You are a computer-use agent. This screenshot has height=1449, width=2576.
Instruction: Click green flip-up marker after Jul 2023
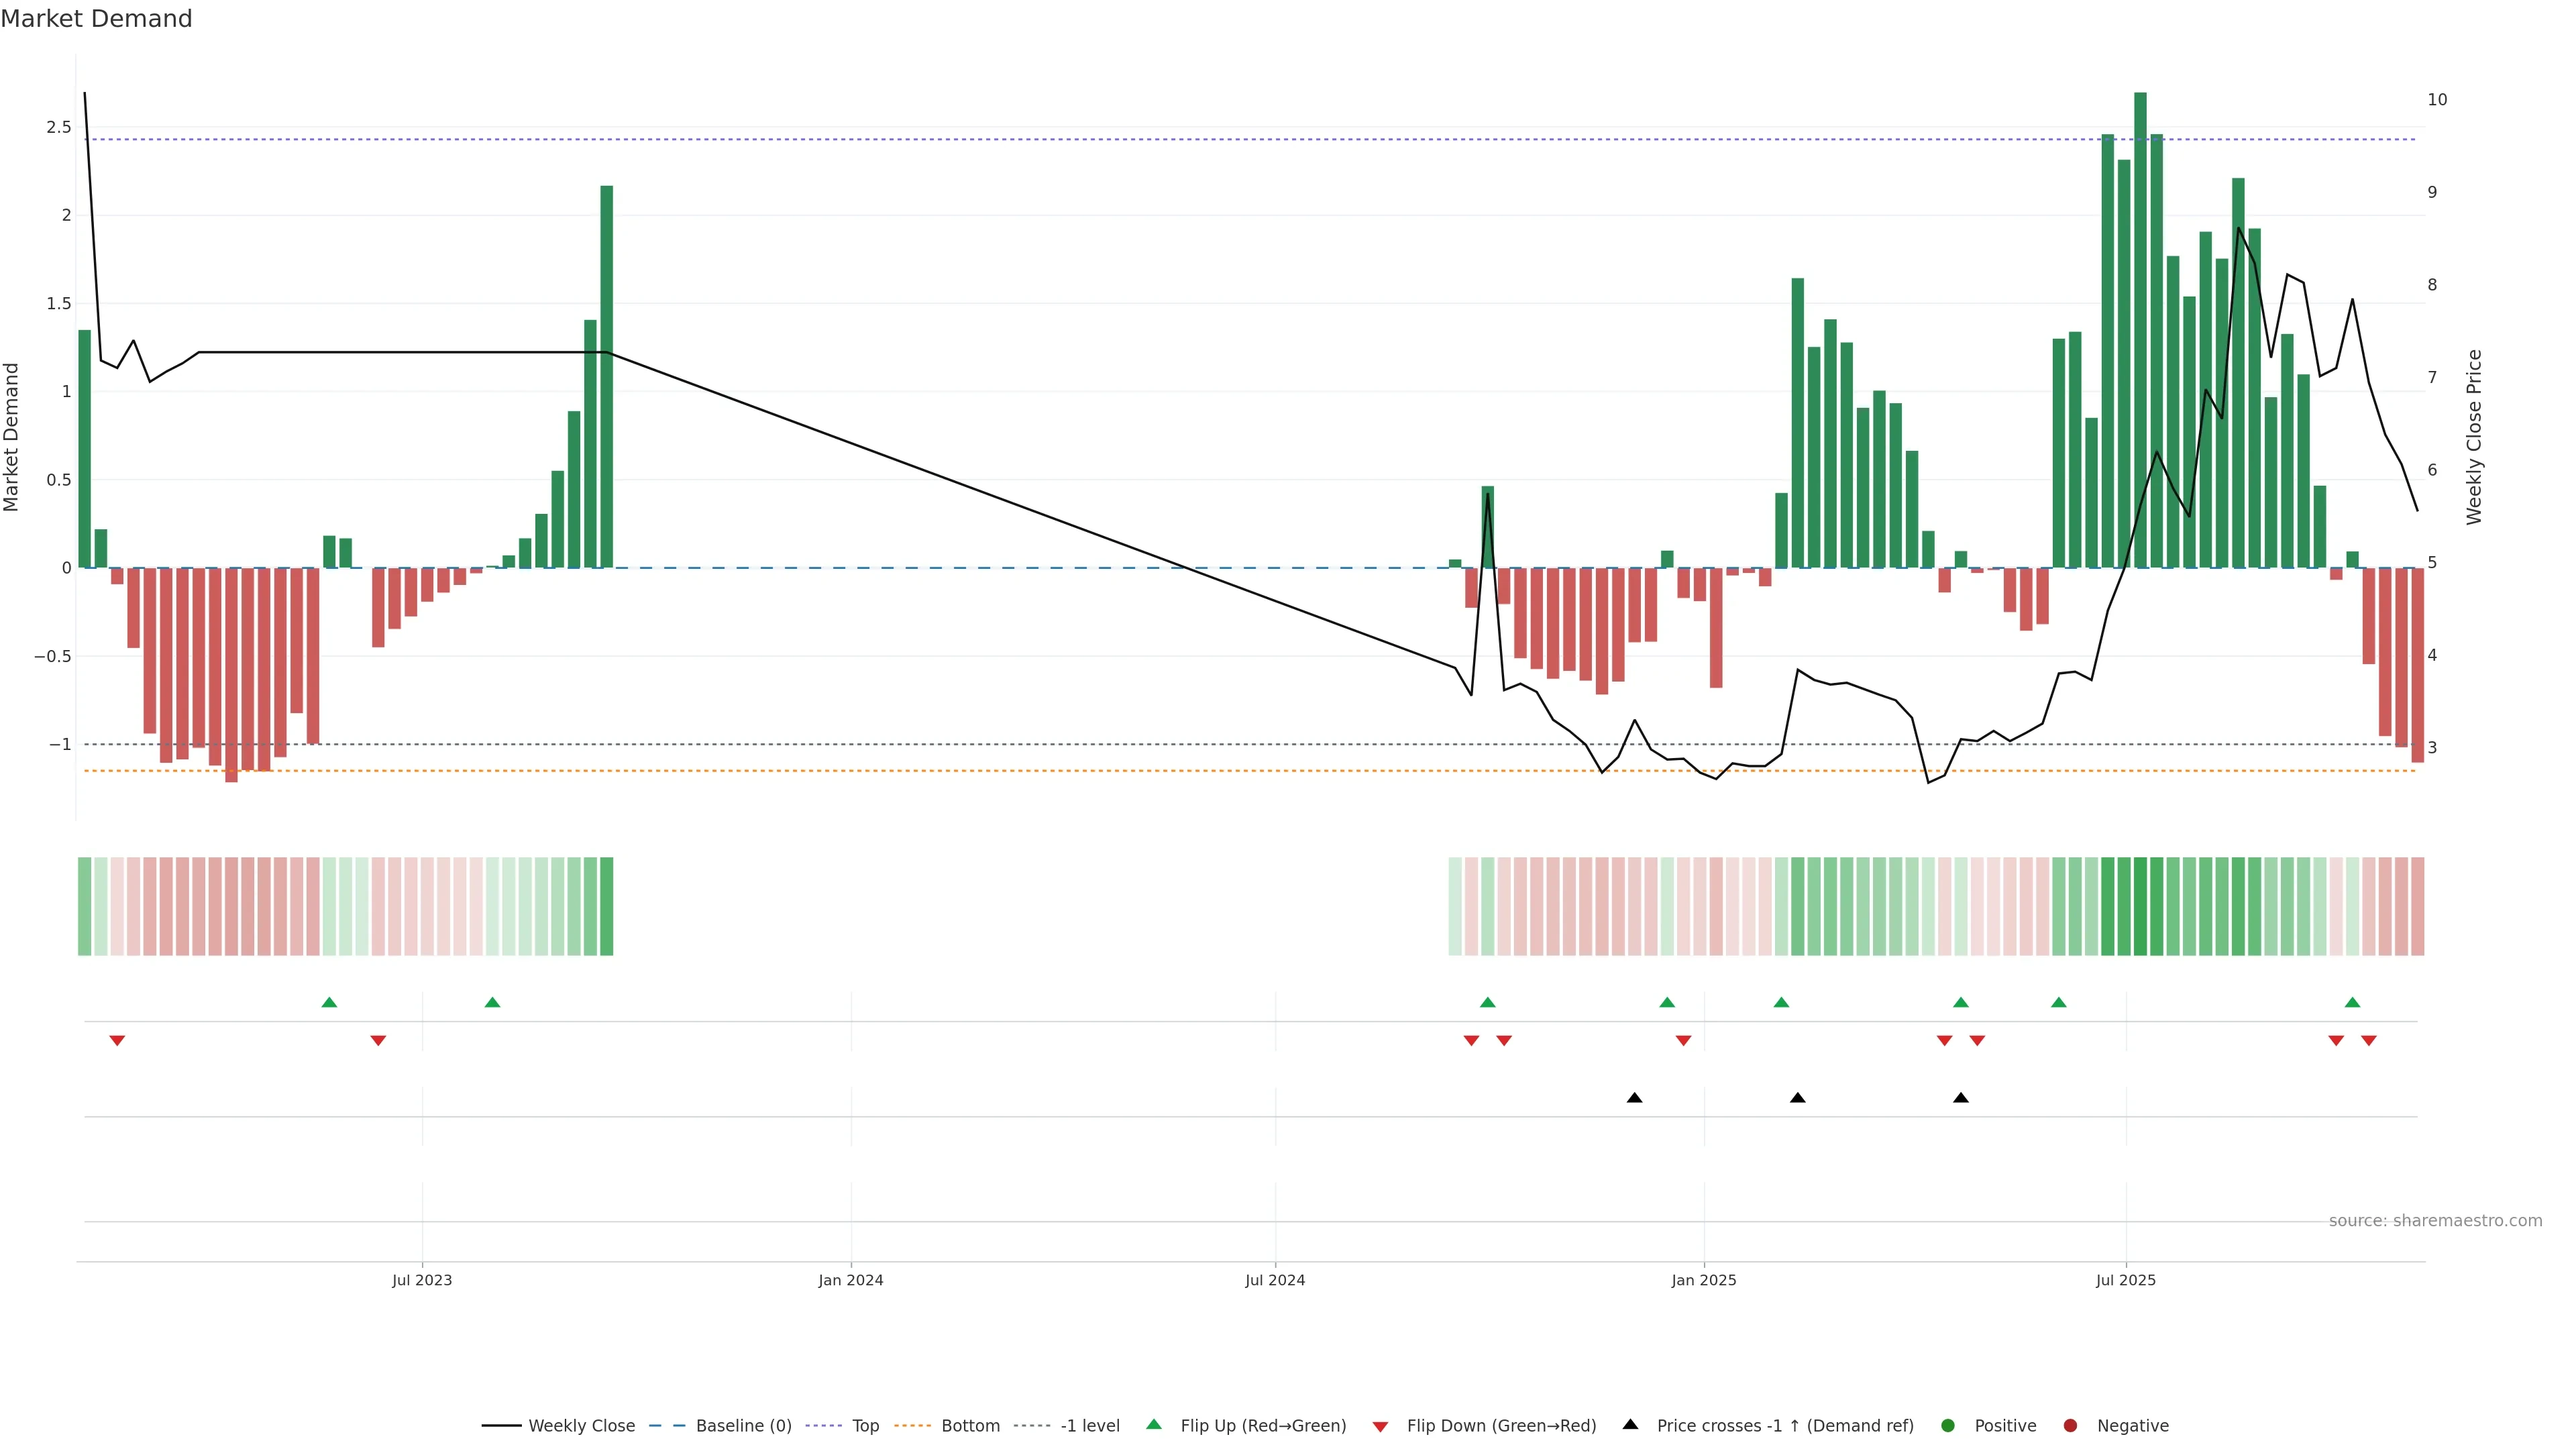coord(492,1002)
